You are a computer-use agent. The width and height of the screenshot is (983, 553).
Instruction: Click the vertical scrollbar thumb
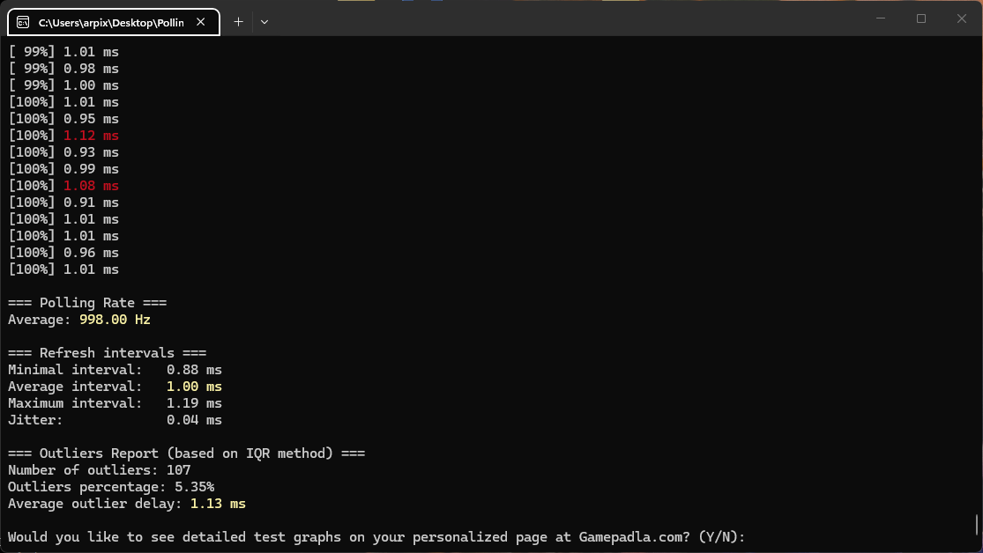(x=977, y=525)
